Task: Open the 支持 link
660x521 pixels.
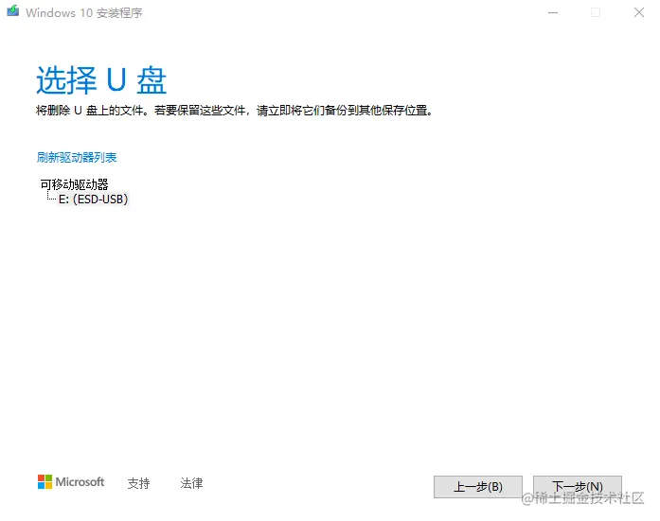Action: 138,483
